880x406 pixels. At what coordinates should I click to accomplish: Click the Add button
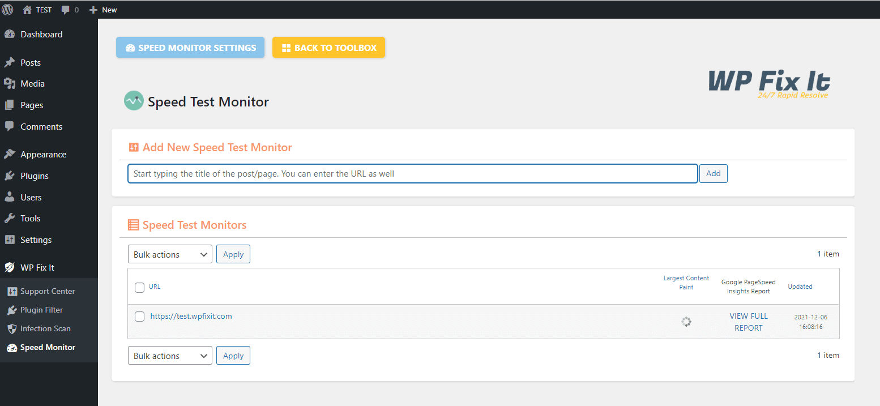714,173
